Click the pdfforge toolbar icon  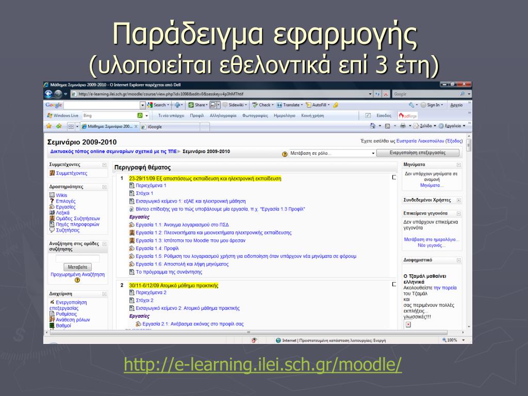408,115
